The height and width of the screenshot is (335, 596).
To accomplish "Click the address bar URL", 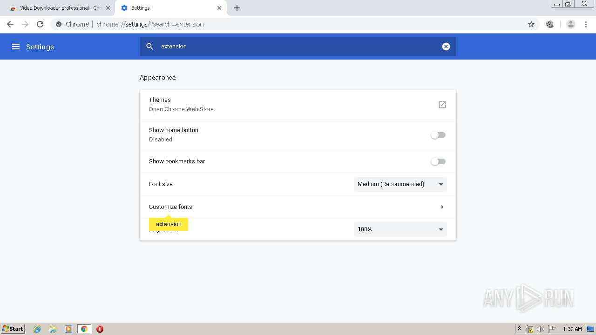I will click(150, 24).
